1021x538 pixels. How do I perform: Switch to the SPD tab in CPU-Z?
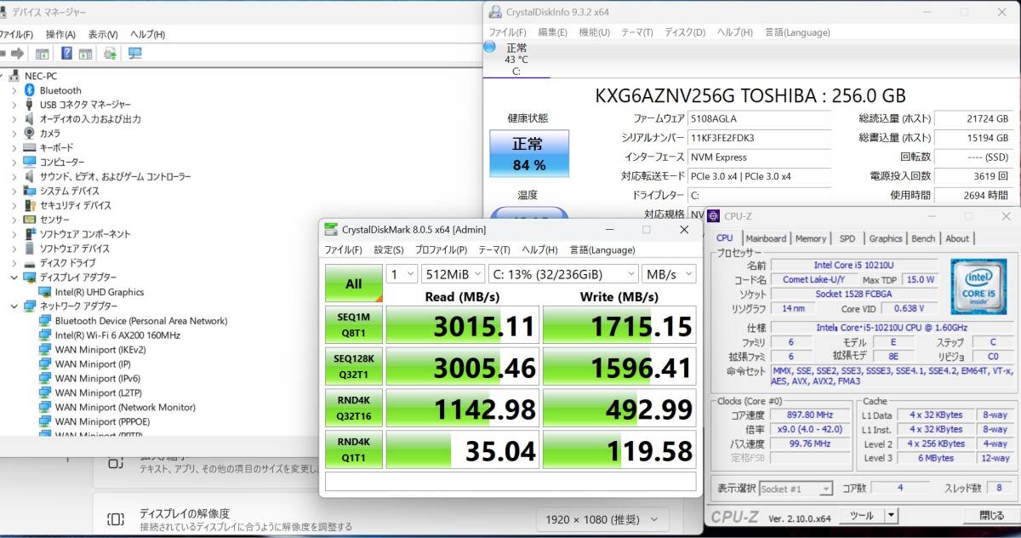tap(847, 238)
